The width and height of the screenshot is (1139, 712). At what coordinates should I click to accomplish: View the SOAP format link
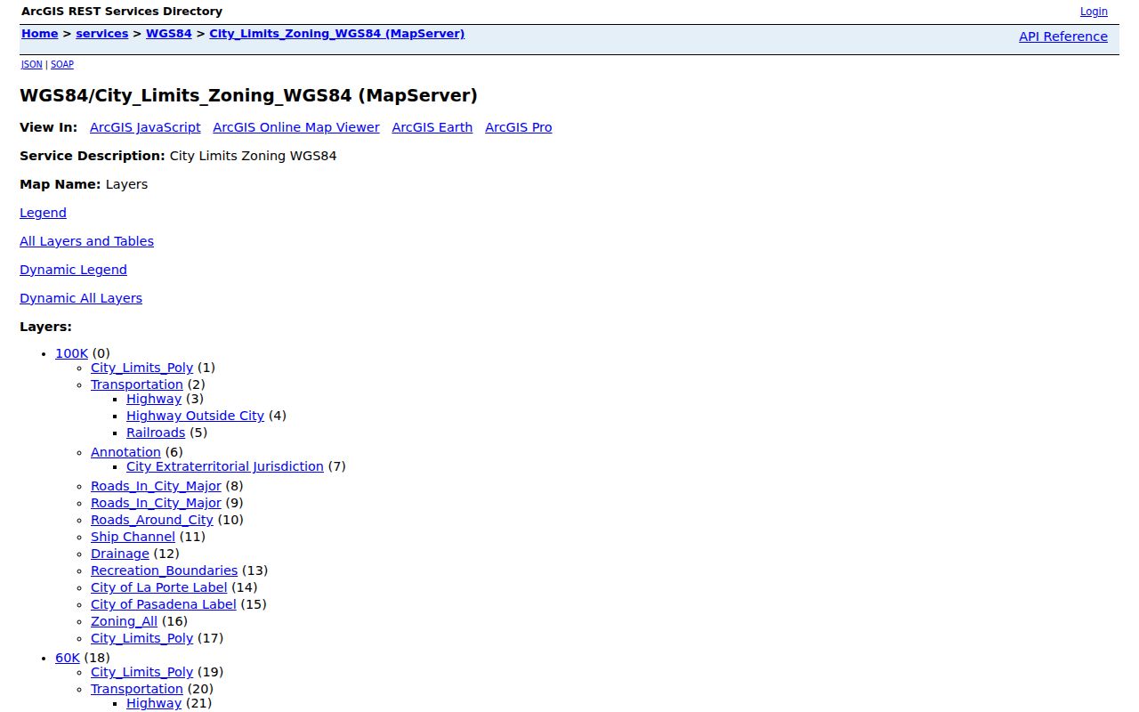(x=61, y=64)
